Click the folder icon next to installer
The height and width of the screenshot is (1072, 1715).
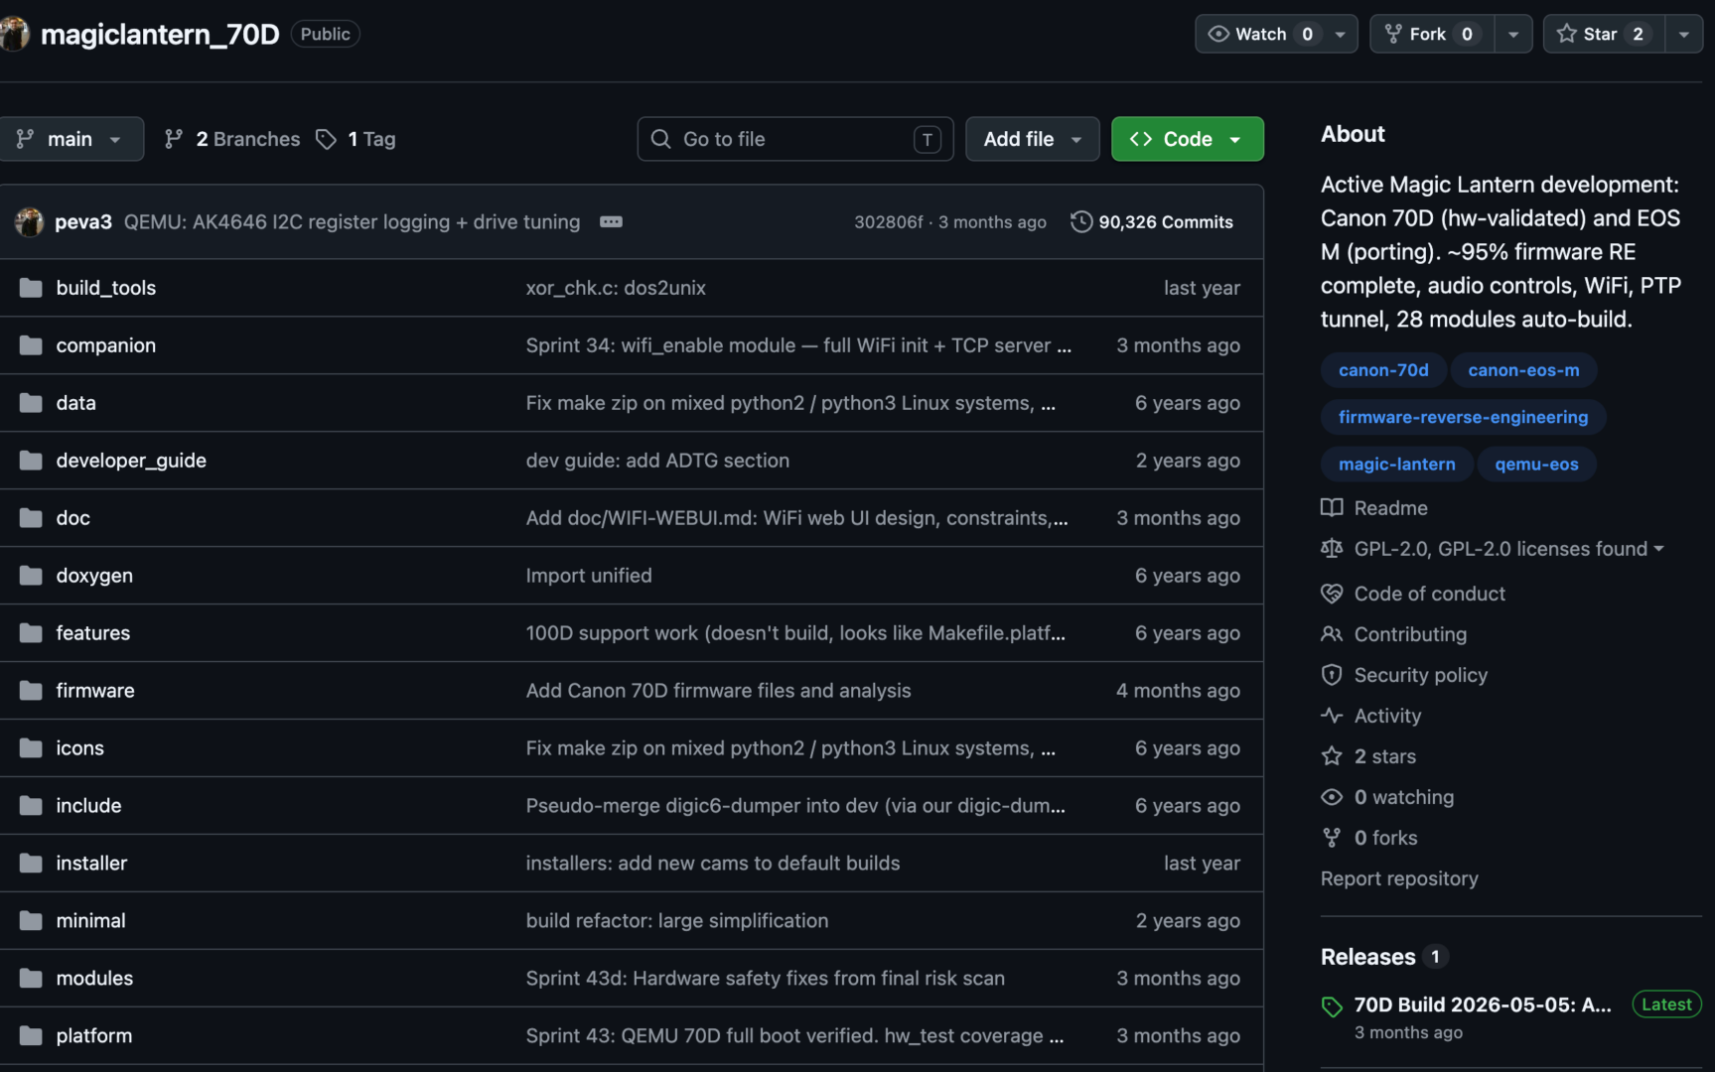coord(31,864)
